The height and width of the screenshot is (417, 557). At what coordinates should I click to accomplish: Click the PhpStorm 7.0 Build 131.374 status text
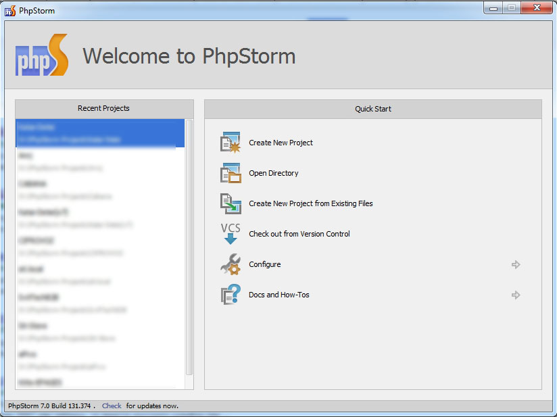click(49, 406)
